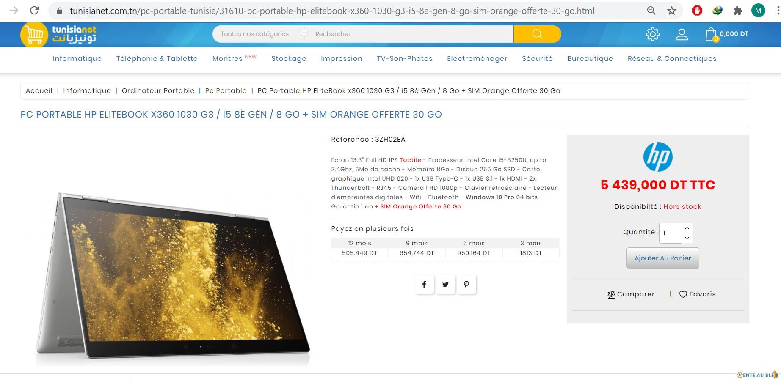Increase quantity with up arrow
Screen dimensions: 781x381
click(687, 228)
